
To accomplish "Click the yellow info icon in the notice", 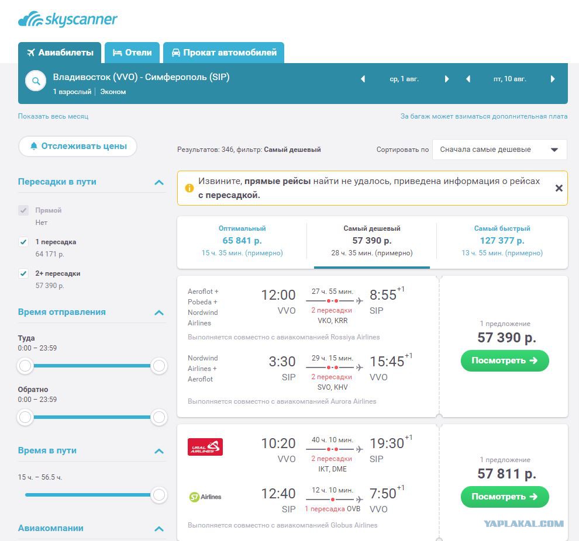I will [x=189, y=188].
